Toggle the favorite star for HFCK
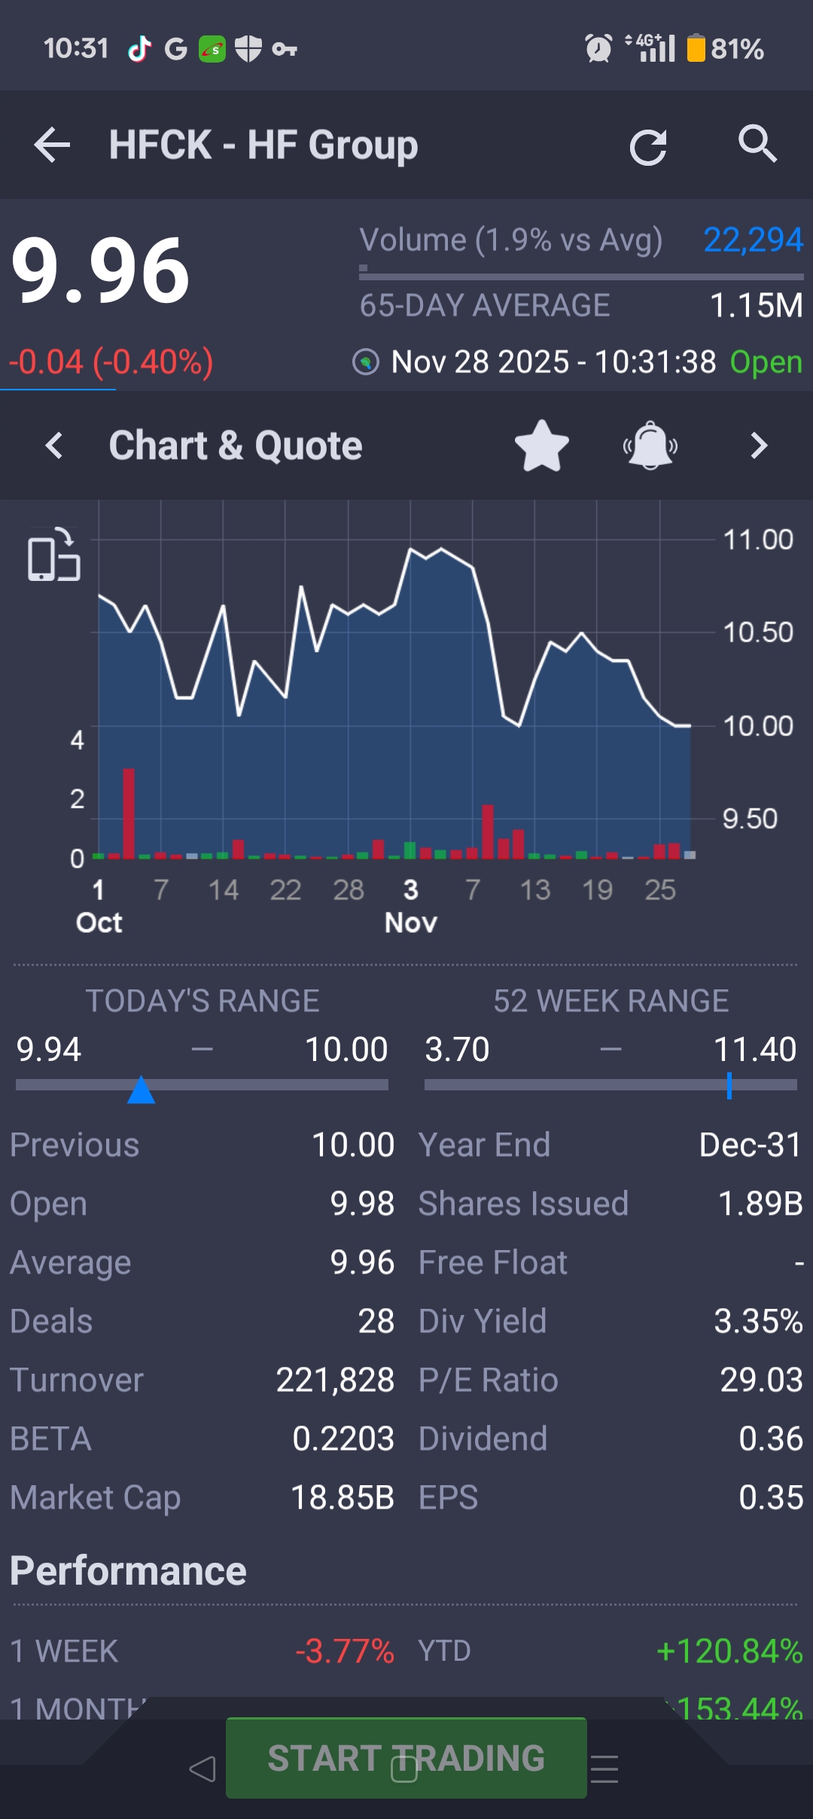 [x=541, y=445]
